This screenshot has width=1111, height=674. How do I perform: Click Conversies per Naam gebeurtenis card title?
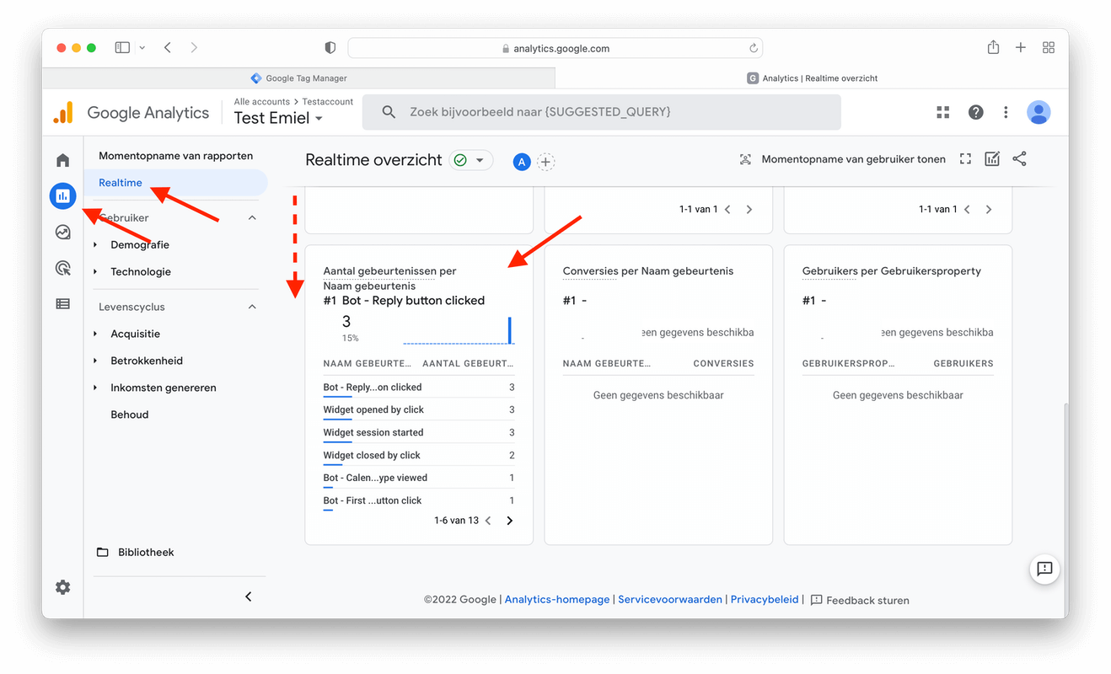click(647, 271)
